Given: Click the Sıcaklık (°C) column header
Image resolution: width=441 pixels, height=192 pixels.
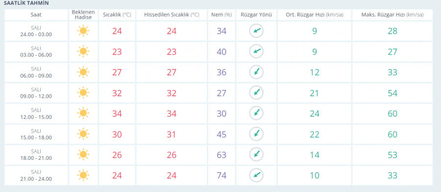Looking at the screenshot, I should coord(117,15).
